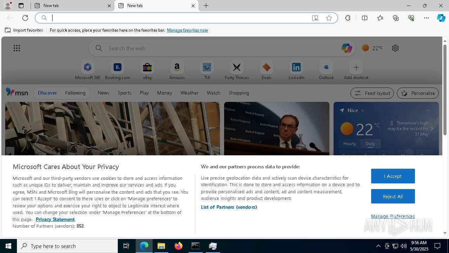
Task: Open List of Partners (vendors) link
Action: tap(229, 207)
